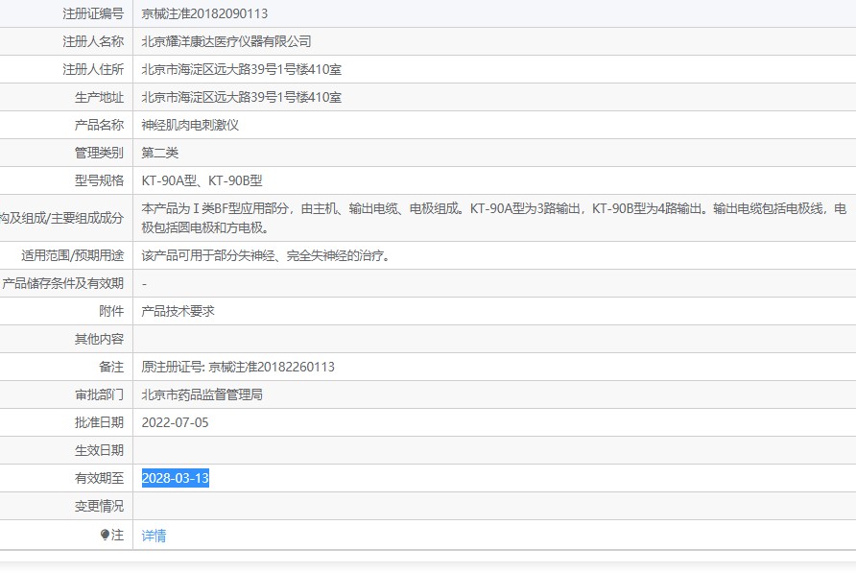Click the address in the 注册人住所 row
This screenshot has height=573, width=856.
pos(241,69)
